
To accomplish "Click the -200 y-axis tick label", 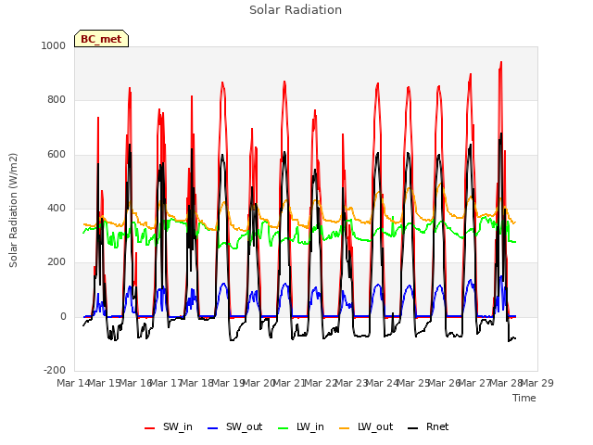I will click(x=55, y=370).
